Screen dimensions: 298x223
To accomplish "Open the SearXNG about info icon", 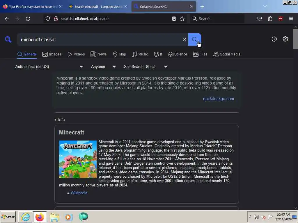I will (274, 39).
